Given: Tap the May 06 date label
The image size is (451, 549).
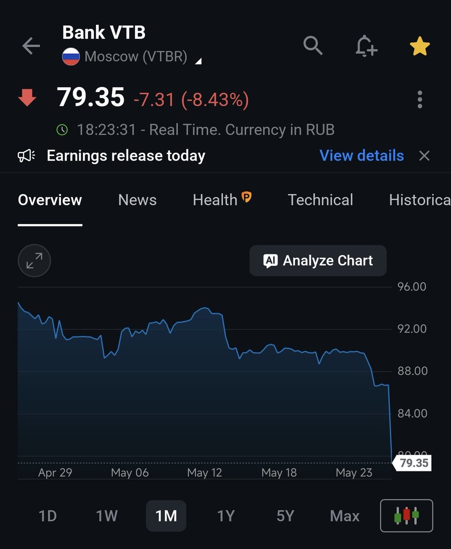Looking at the screenshot, I should [130, 473].
